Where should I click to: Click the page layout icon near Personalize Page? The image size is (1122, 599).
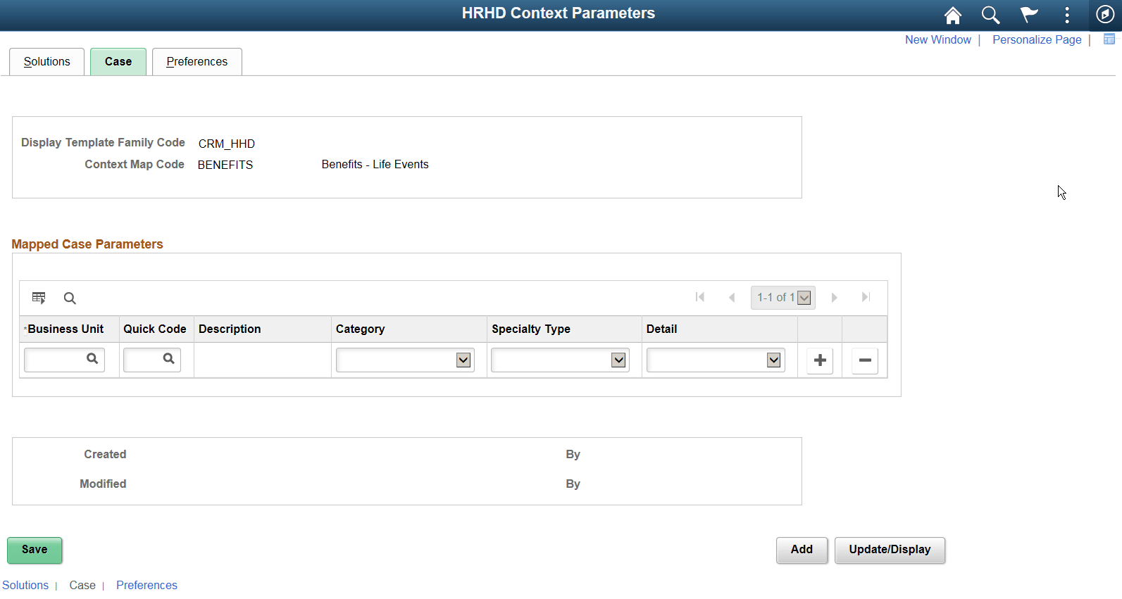[x=1109, y=39]
